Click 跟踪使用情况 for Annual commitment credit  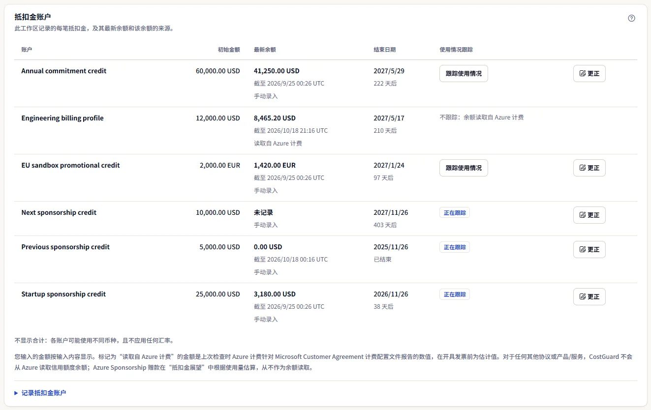point(464,74)
